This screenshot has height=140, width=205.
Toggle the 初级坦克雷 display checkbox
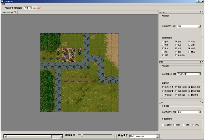tap(163, 91)
